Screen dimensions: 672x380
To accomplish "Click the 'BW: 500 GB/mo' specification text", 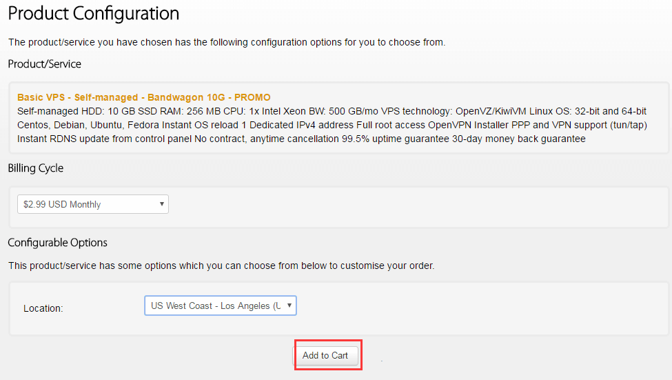I will [x=344, y=111].
